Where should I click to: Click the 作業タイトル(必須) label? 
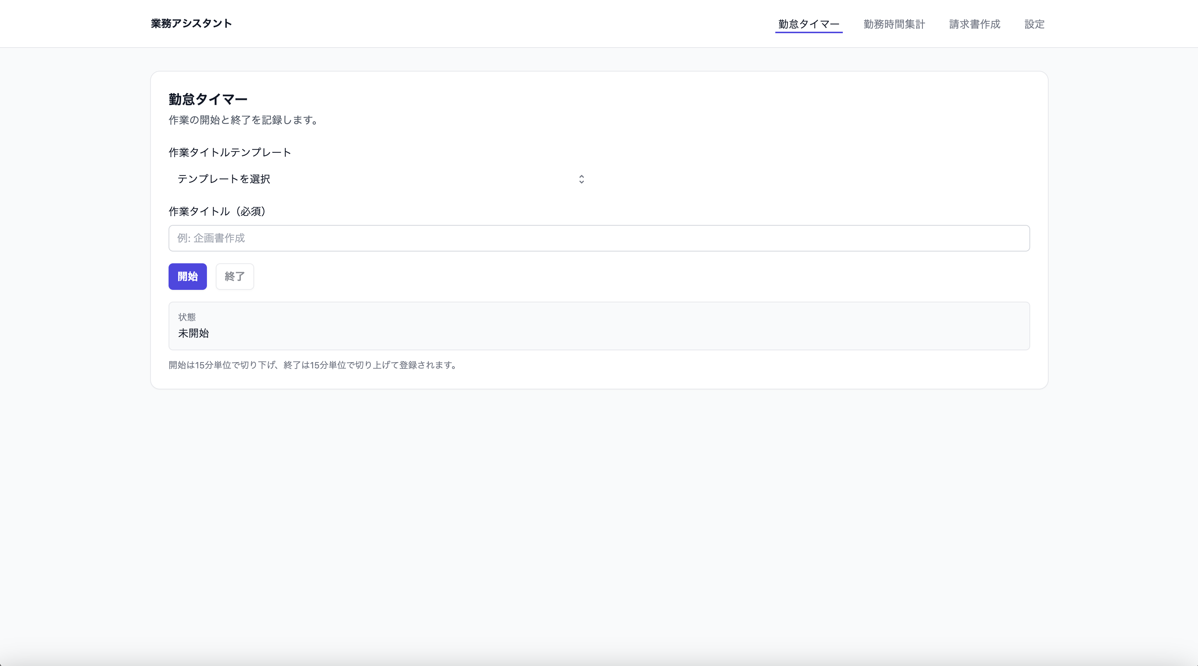click(x=218, y=212)
